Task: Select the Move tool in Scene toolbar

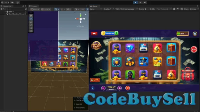Action: pyautogui.click(x=31, y=19)
